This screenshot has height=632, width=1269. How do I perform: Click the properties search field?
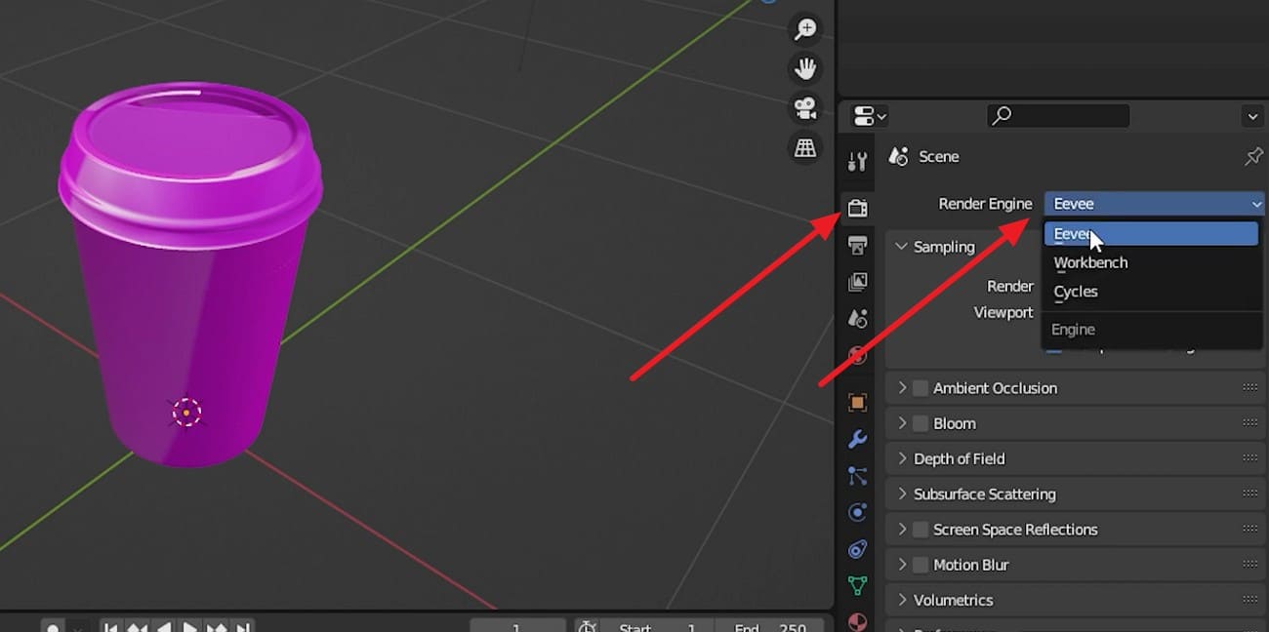[1058, 115]
